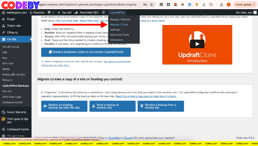
Task: Open Backup / Restore menu entry
Action: click(120, 20)
